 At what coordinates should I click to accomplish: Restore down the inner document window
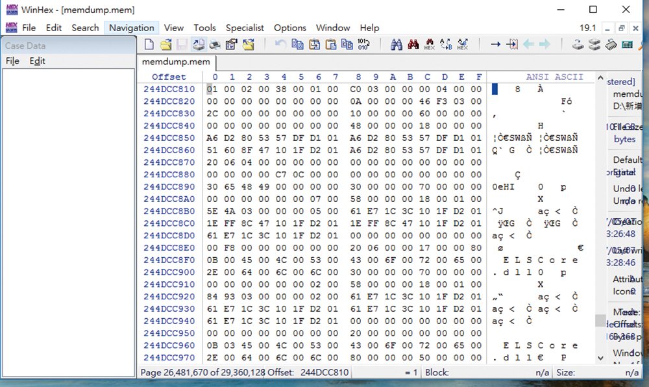click(x=621, y=29)
